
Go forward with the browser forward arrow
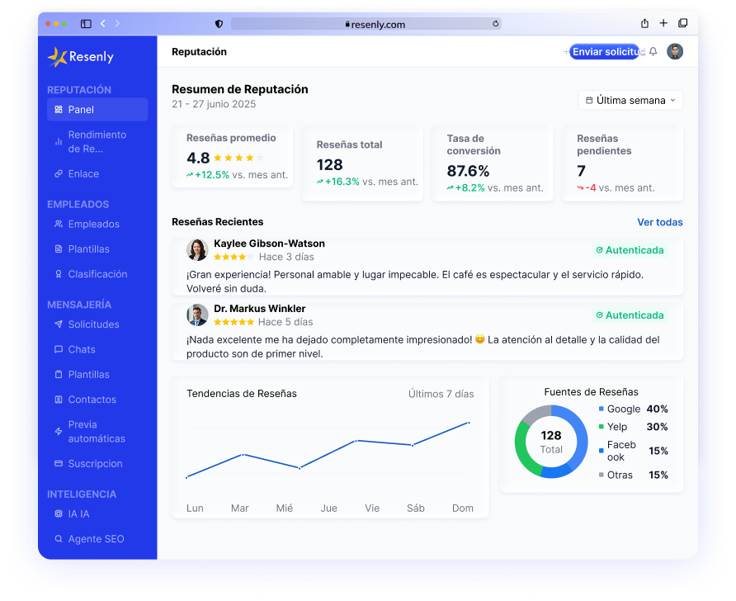pyautogui.click(x=117, y=23)
